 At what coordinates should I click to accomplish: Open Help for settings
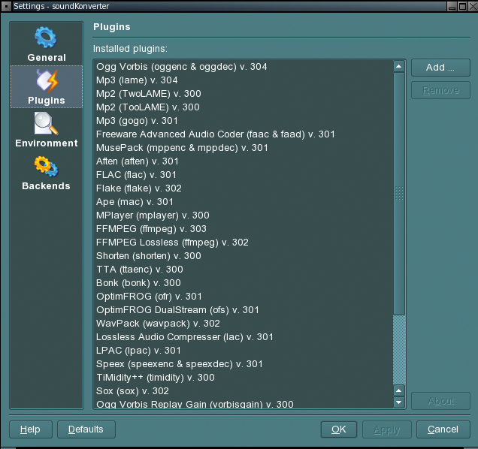(x=31, y=429)
